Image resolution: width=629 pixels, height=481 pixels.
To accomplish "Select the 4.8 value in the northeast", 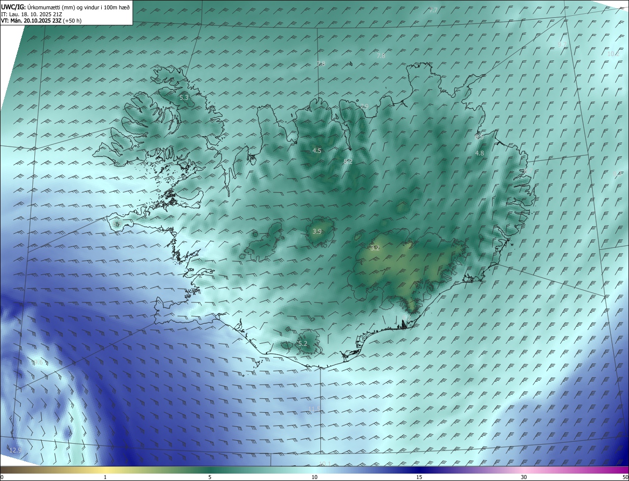I will pyautogui.click(x=480, y=153).
